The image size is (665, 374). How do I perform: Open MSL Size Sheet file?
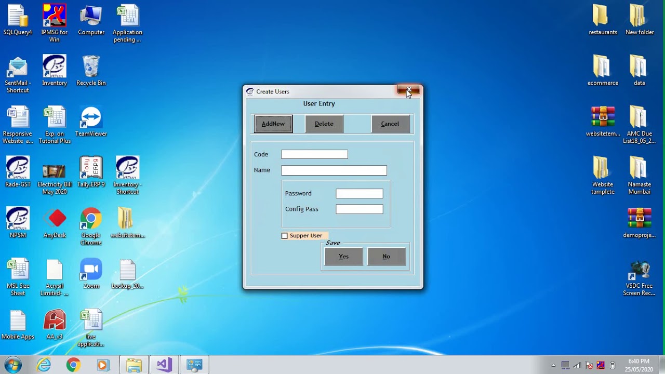coord(18,277)
